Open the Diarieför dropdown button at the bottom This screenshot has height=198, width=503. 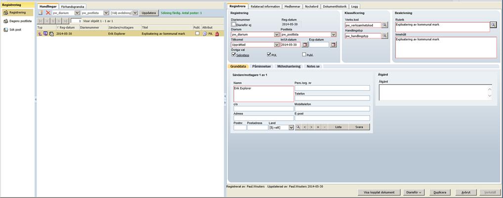tap(414, 192)
